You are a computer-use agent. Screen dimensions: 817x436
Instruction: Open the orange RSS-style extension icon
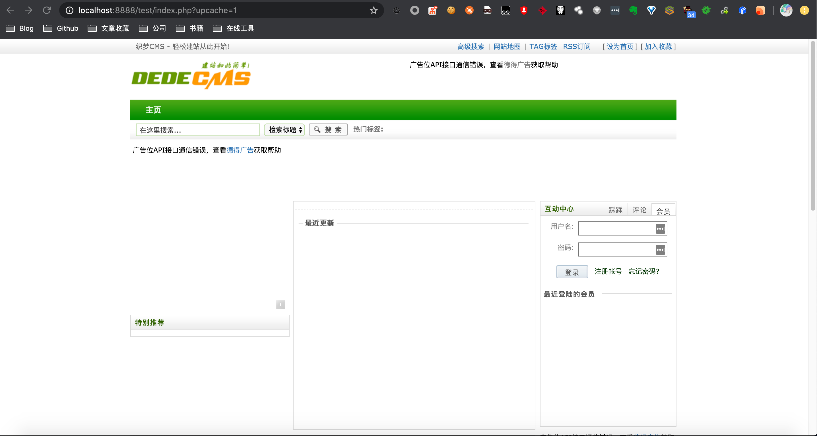tap(761, 11)
